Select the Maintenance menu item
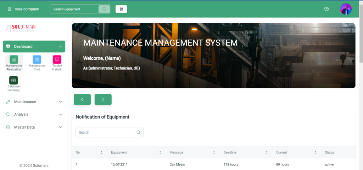Screen dimensions: 363x170 [34, 102]
